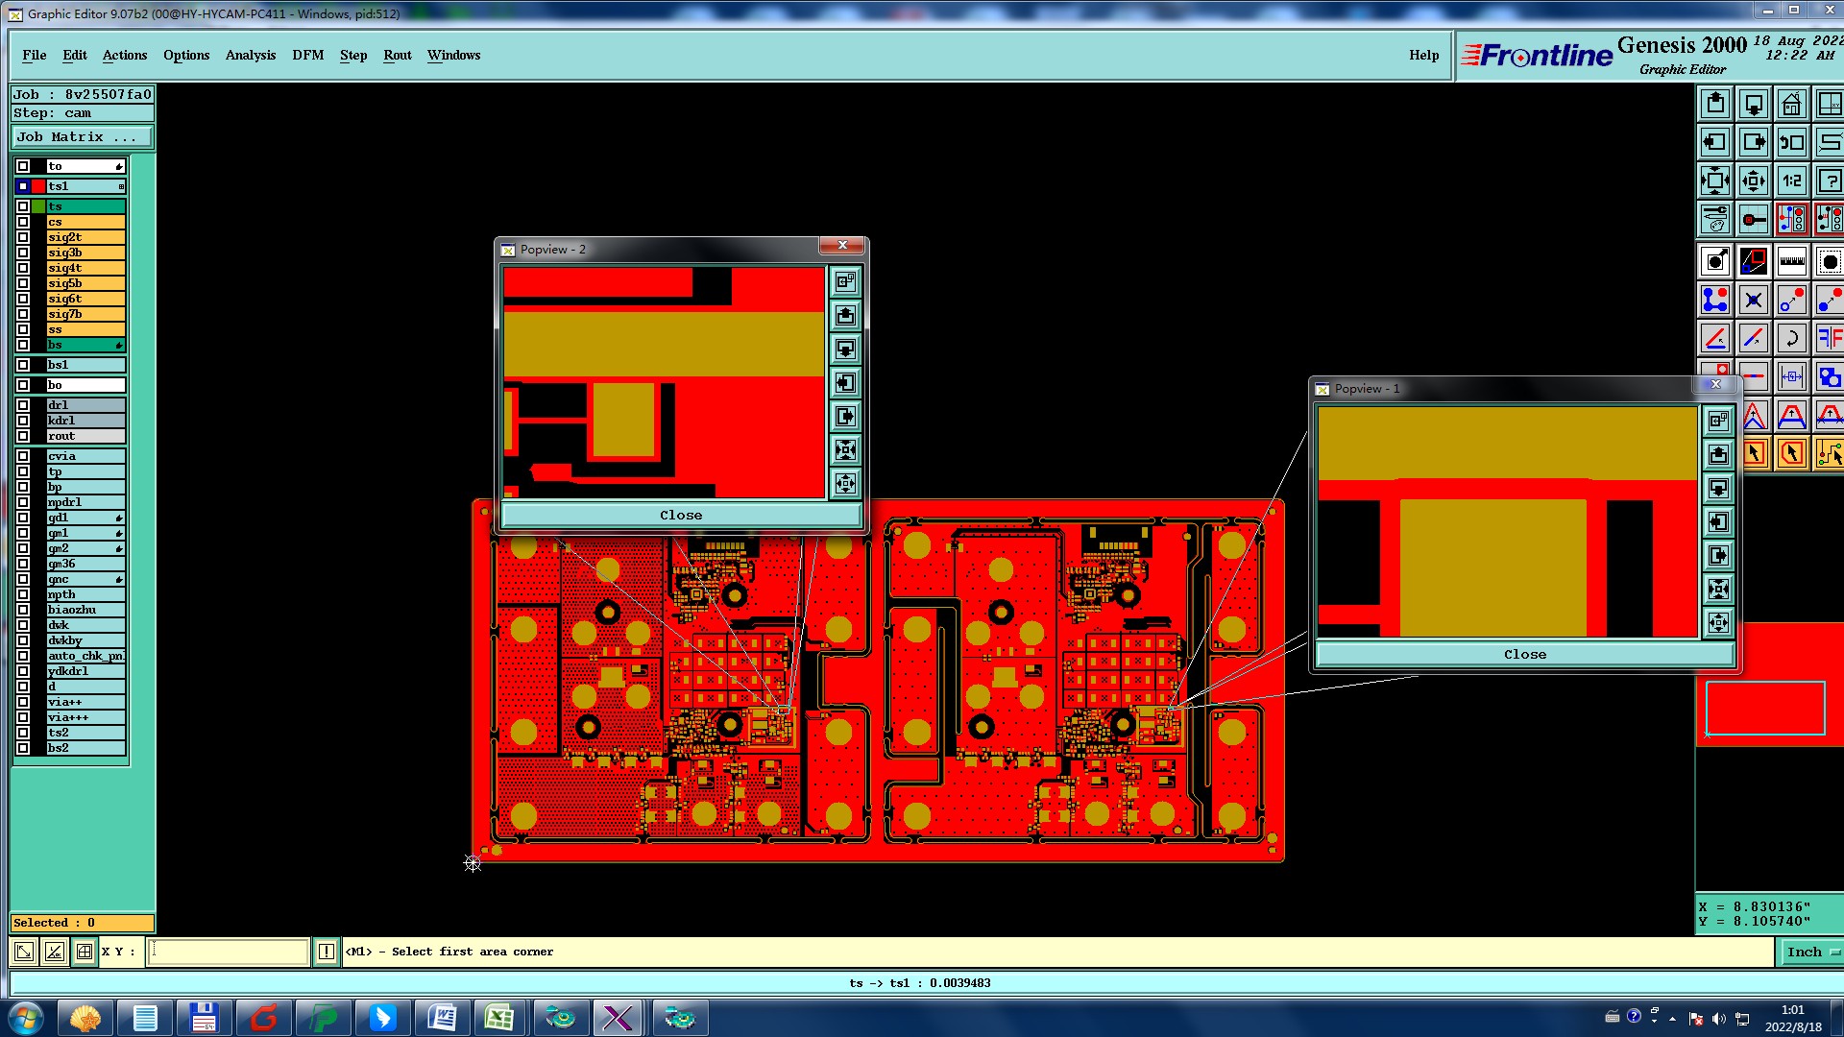Viewport: 1844px width, 1037px height.
Task: Click the pan up arrow icon
Action: point(1715,104)
